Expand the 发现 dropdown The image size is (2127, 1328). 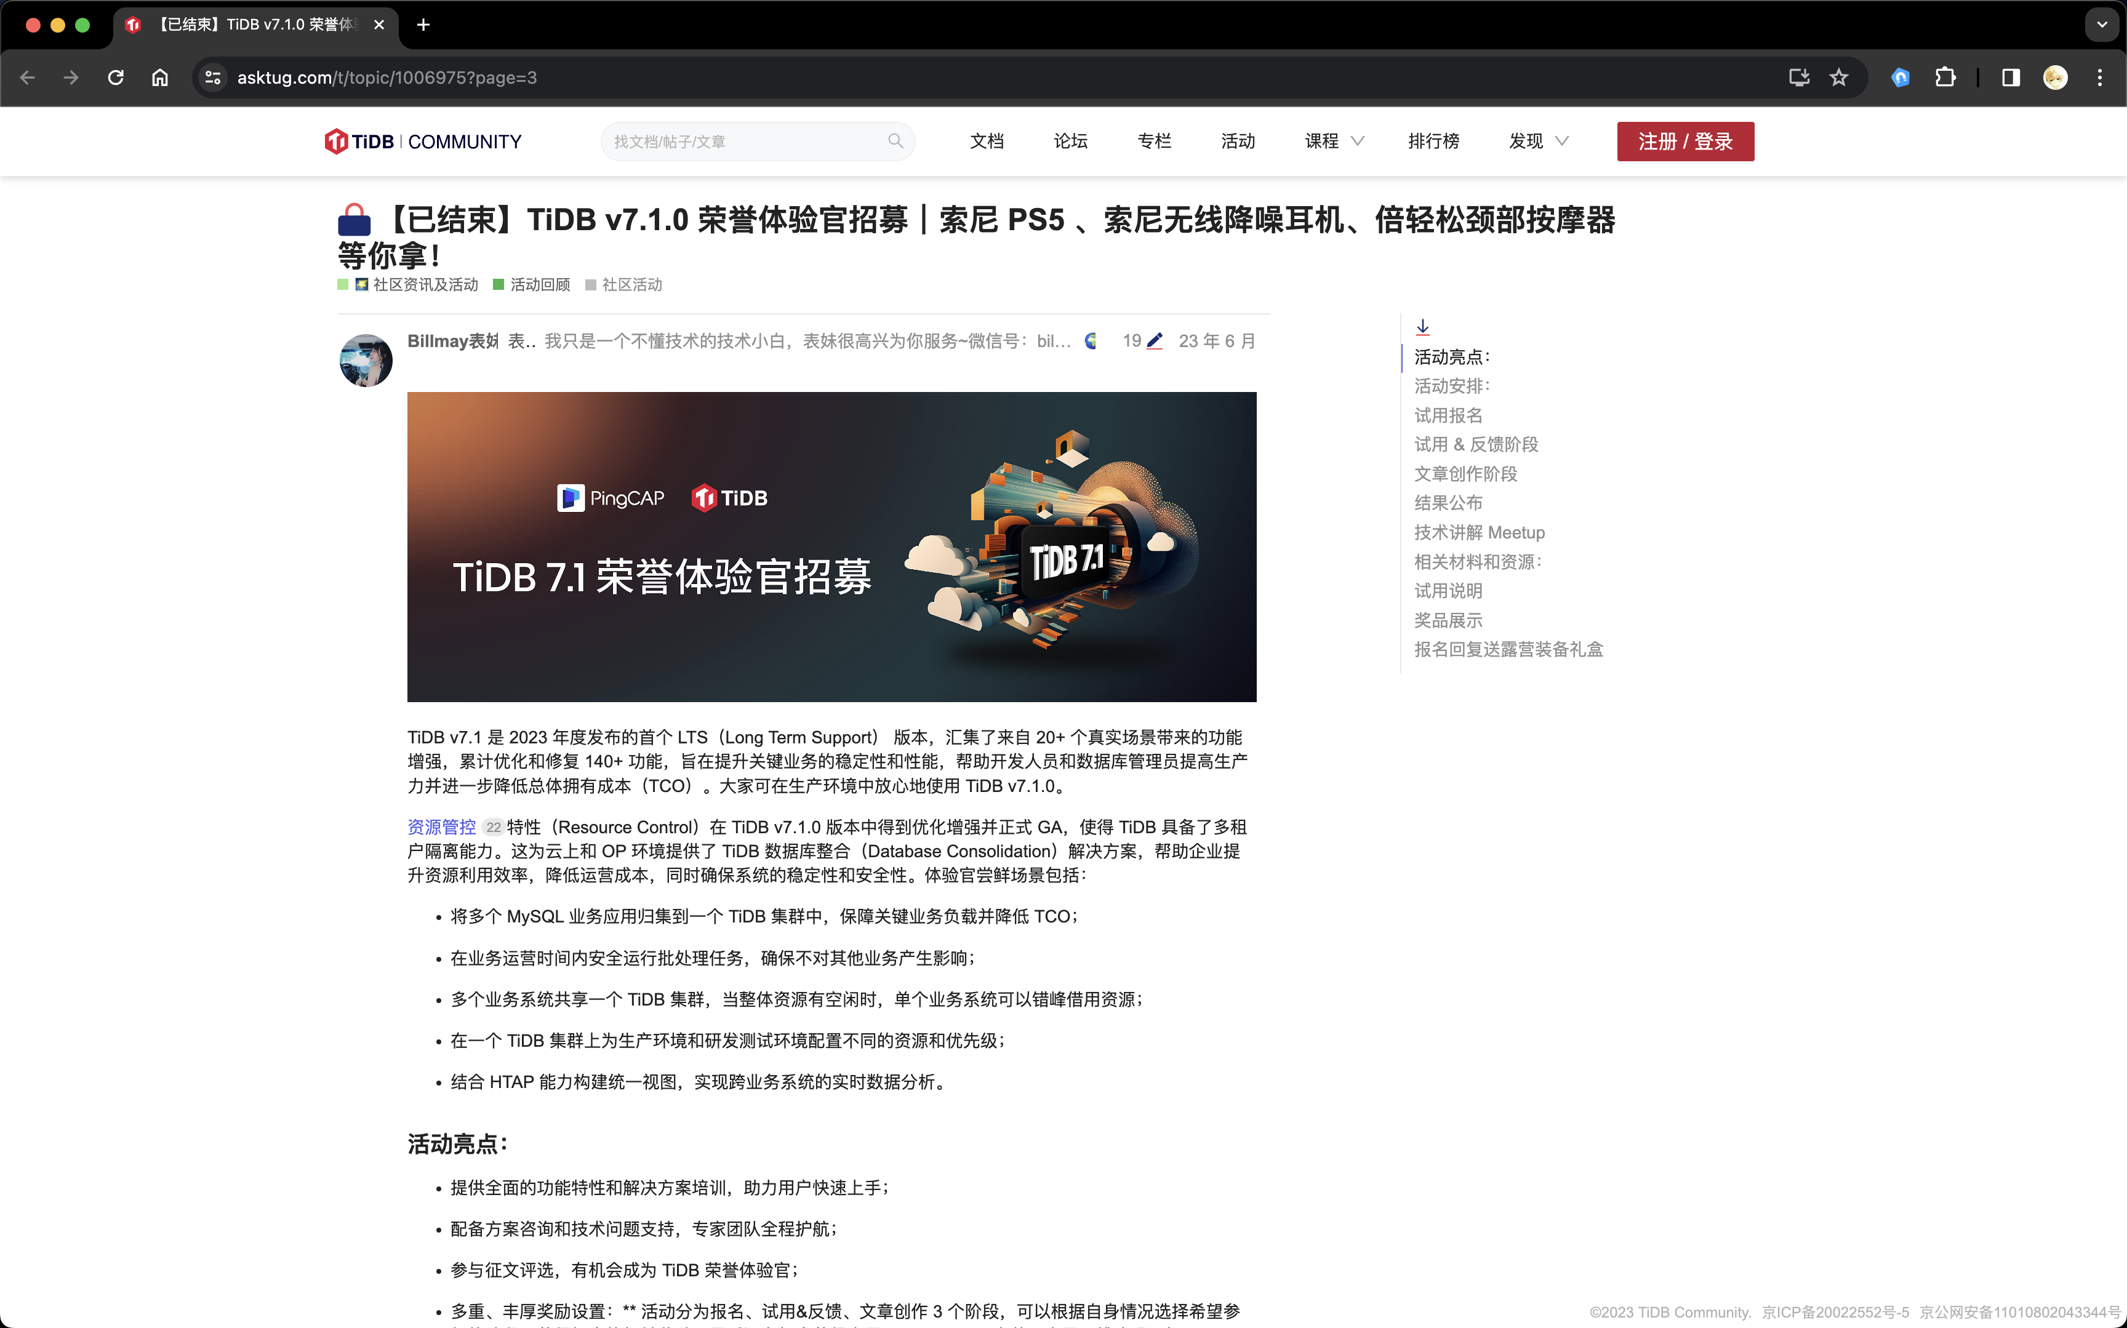(1538, 142)
